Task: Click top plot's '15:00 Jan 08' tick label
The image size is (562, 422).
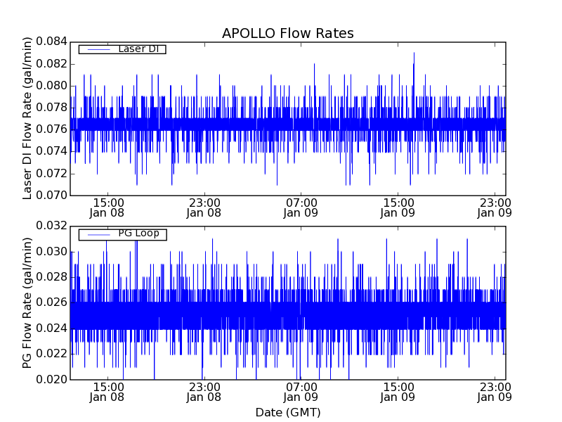Action: click(107, 207)
